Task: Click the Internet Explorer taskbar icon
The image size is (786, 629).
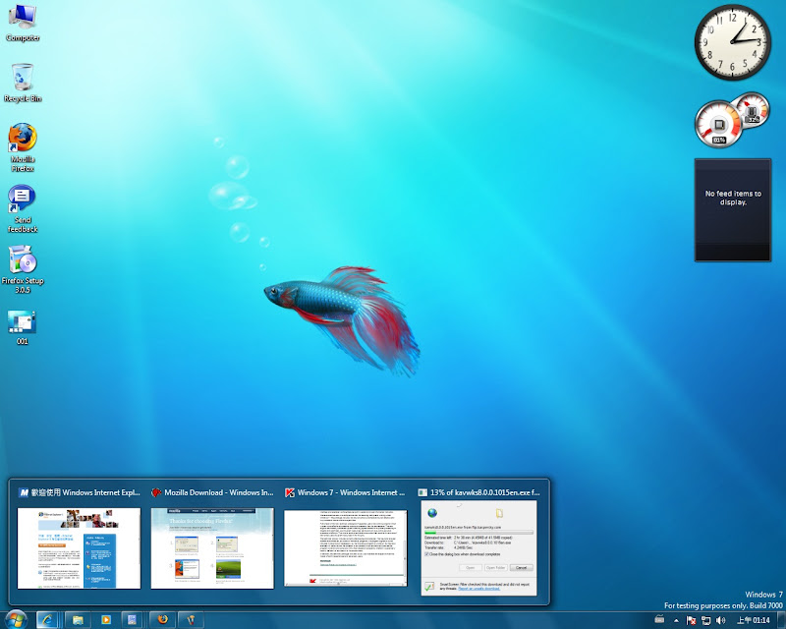Action: click(47, 619)
